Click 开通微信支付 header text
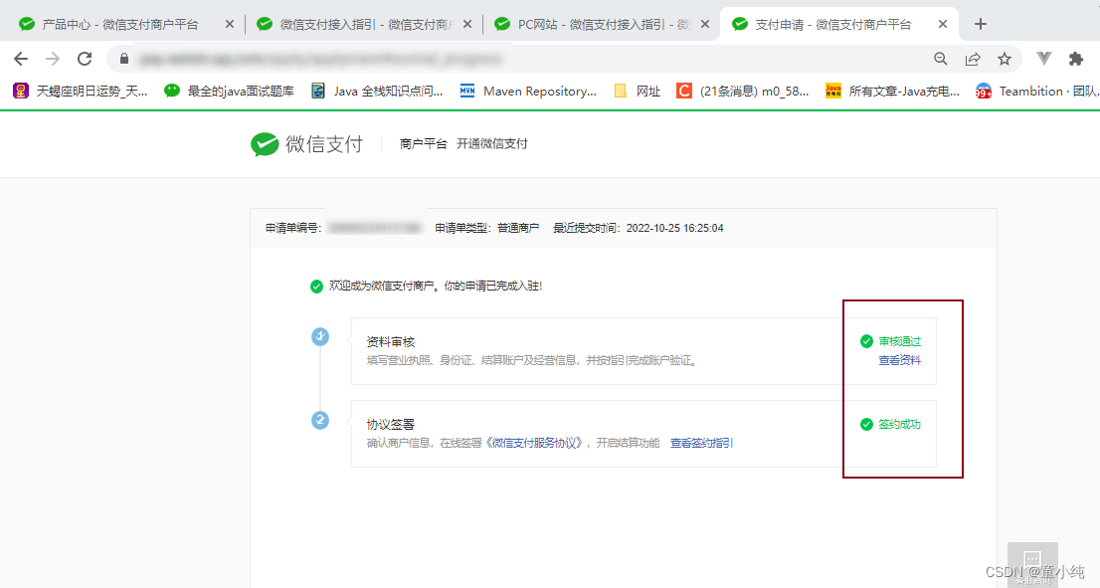 pos(491,144)
